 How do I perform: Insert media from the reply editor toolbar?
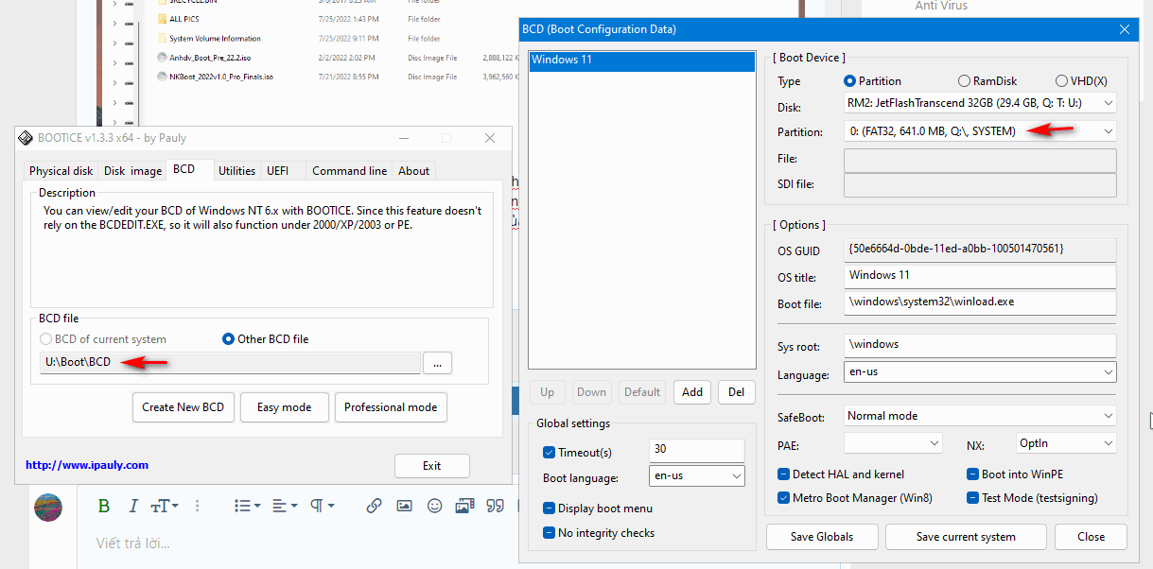(x=464, y=506)
